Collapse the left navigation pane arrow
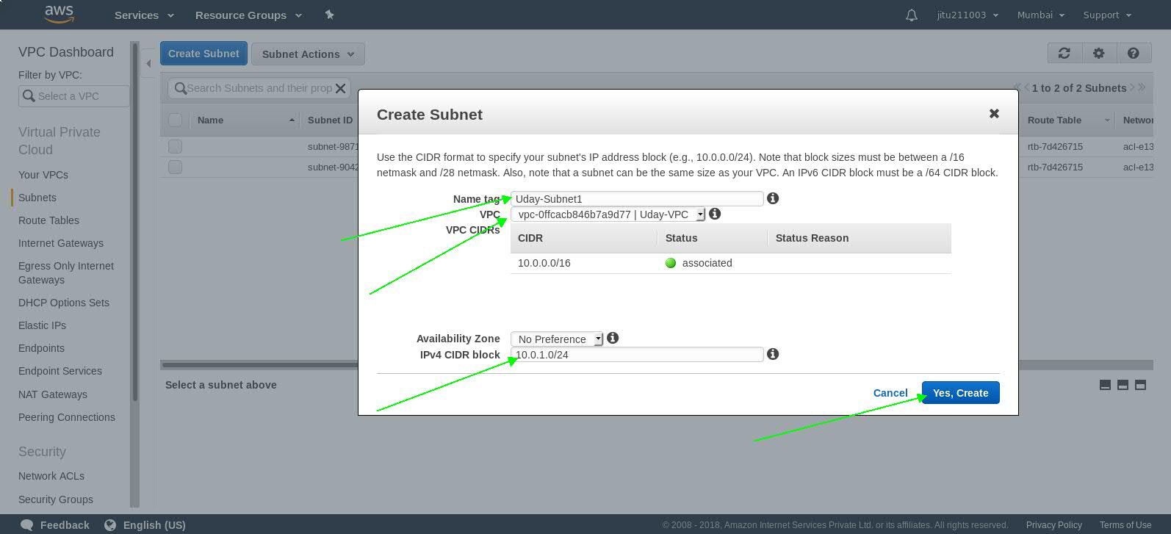 click(x=148, y=64)
